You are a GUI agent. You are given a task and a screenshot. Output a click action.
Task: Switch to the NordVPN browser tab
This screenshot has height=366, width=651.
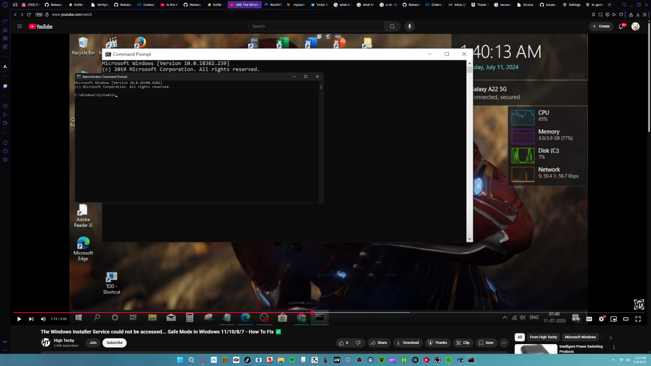click(x=273, y=5)
